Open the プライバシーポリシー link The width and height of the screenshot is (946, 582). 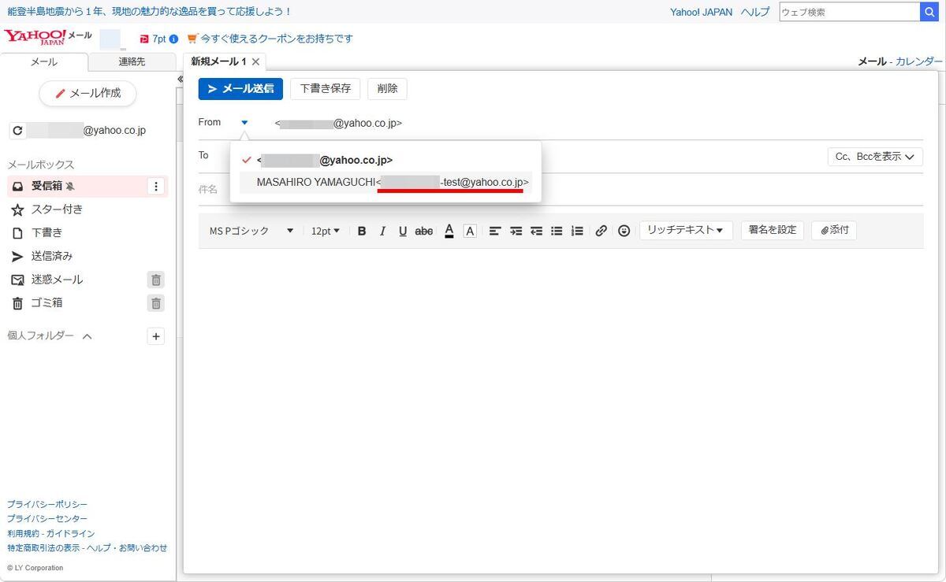[47, 504]
